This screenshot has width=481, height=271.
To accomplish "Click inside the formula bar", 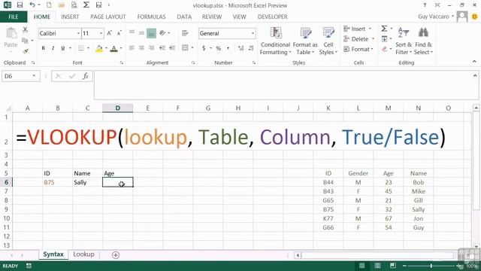I will pyautogui.click(x=286, y=85).
